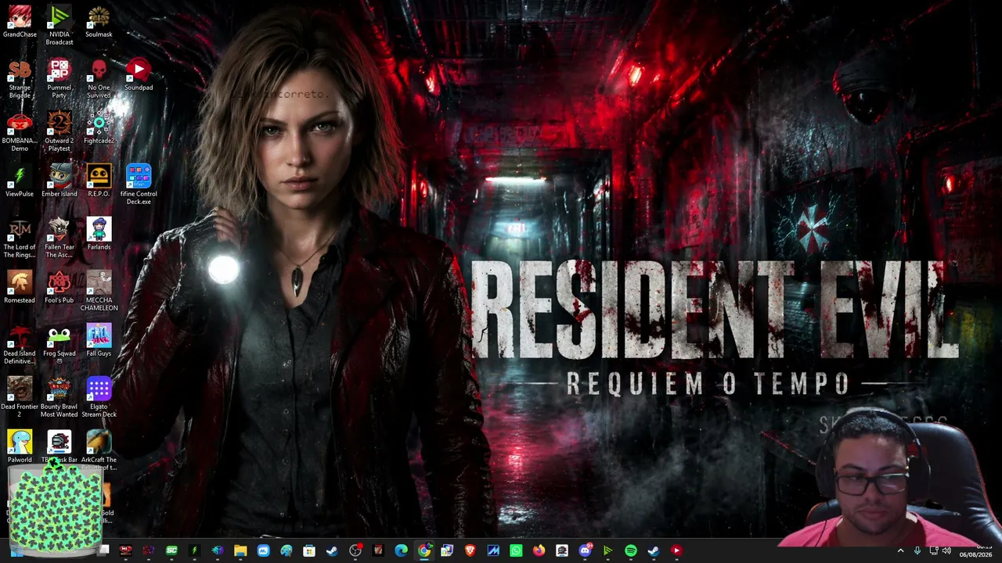The height and width of the screenshot is (563, 1002).
Task: Open the Fightcade2 desktop icon
Action: 99,128
